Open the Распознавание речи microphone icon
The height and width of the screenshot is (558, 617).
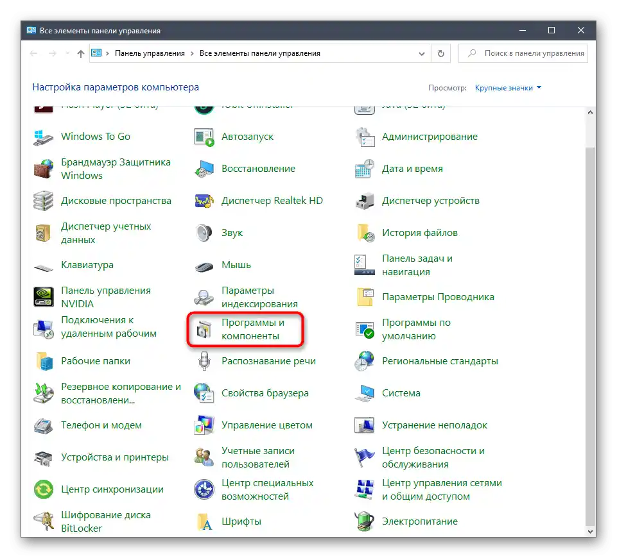coord(204,361)
